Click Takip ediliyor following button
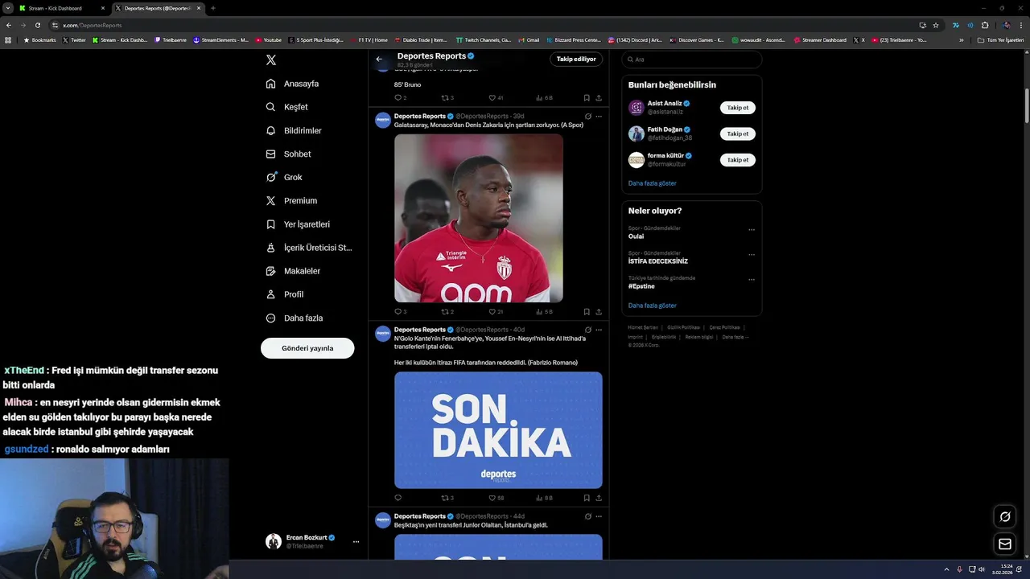This screenshot has width=1030, height=579. pos(576,59)
